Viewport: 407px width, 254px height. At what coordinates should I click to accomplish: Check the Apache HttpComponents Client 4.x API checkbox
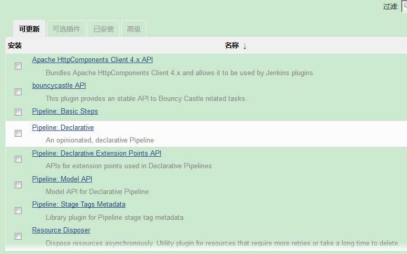point(18,66)
